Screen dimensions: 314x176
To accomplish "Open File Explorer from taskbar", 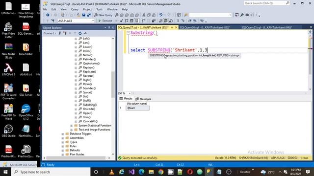I will pyautogui.click(x=151, y=172).
